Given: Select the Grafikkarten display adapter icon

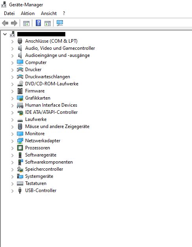Looking at the screenshot, I should tap(20, 98).
